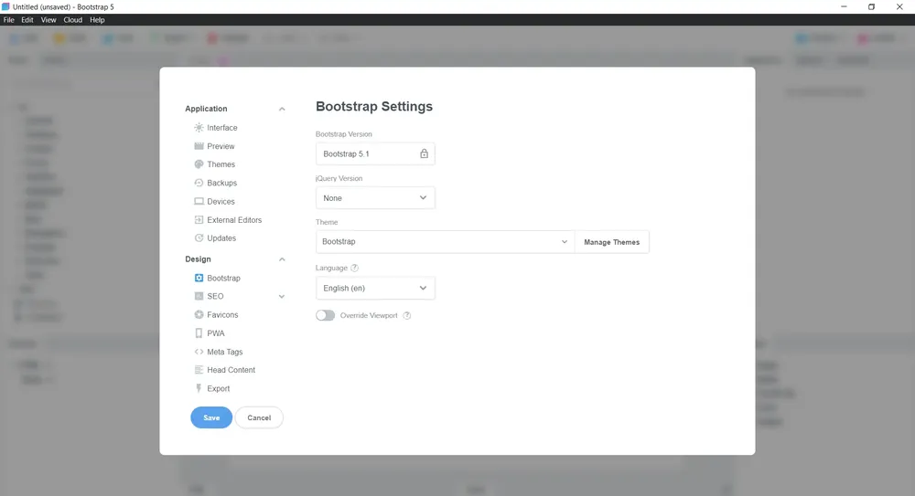Open the View menu

pos(48,20)
